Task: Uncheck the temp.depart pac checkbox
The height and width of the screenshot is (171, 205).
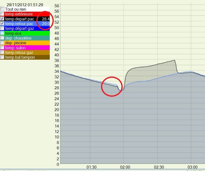Action: tap(2, 19)
